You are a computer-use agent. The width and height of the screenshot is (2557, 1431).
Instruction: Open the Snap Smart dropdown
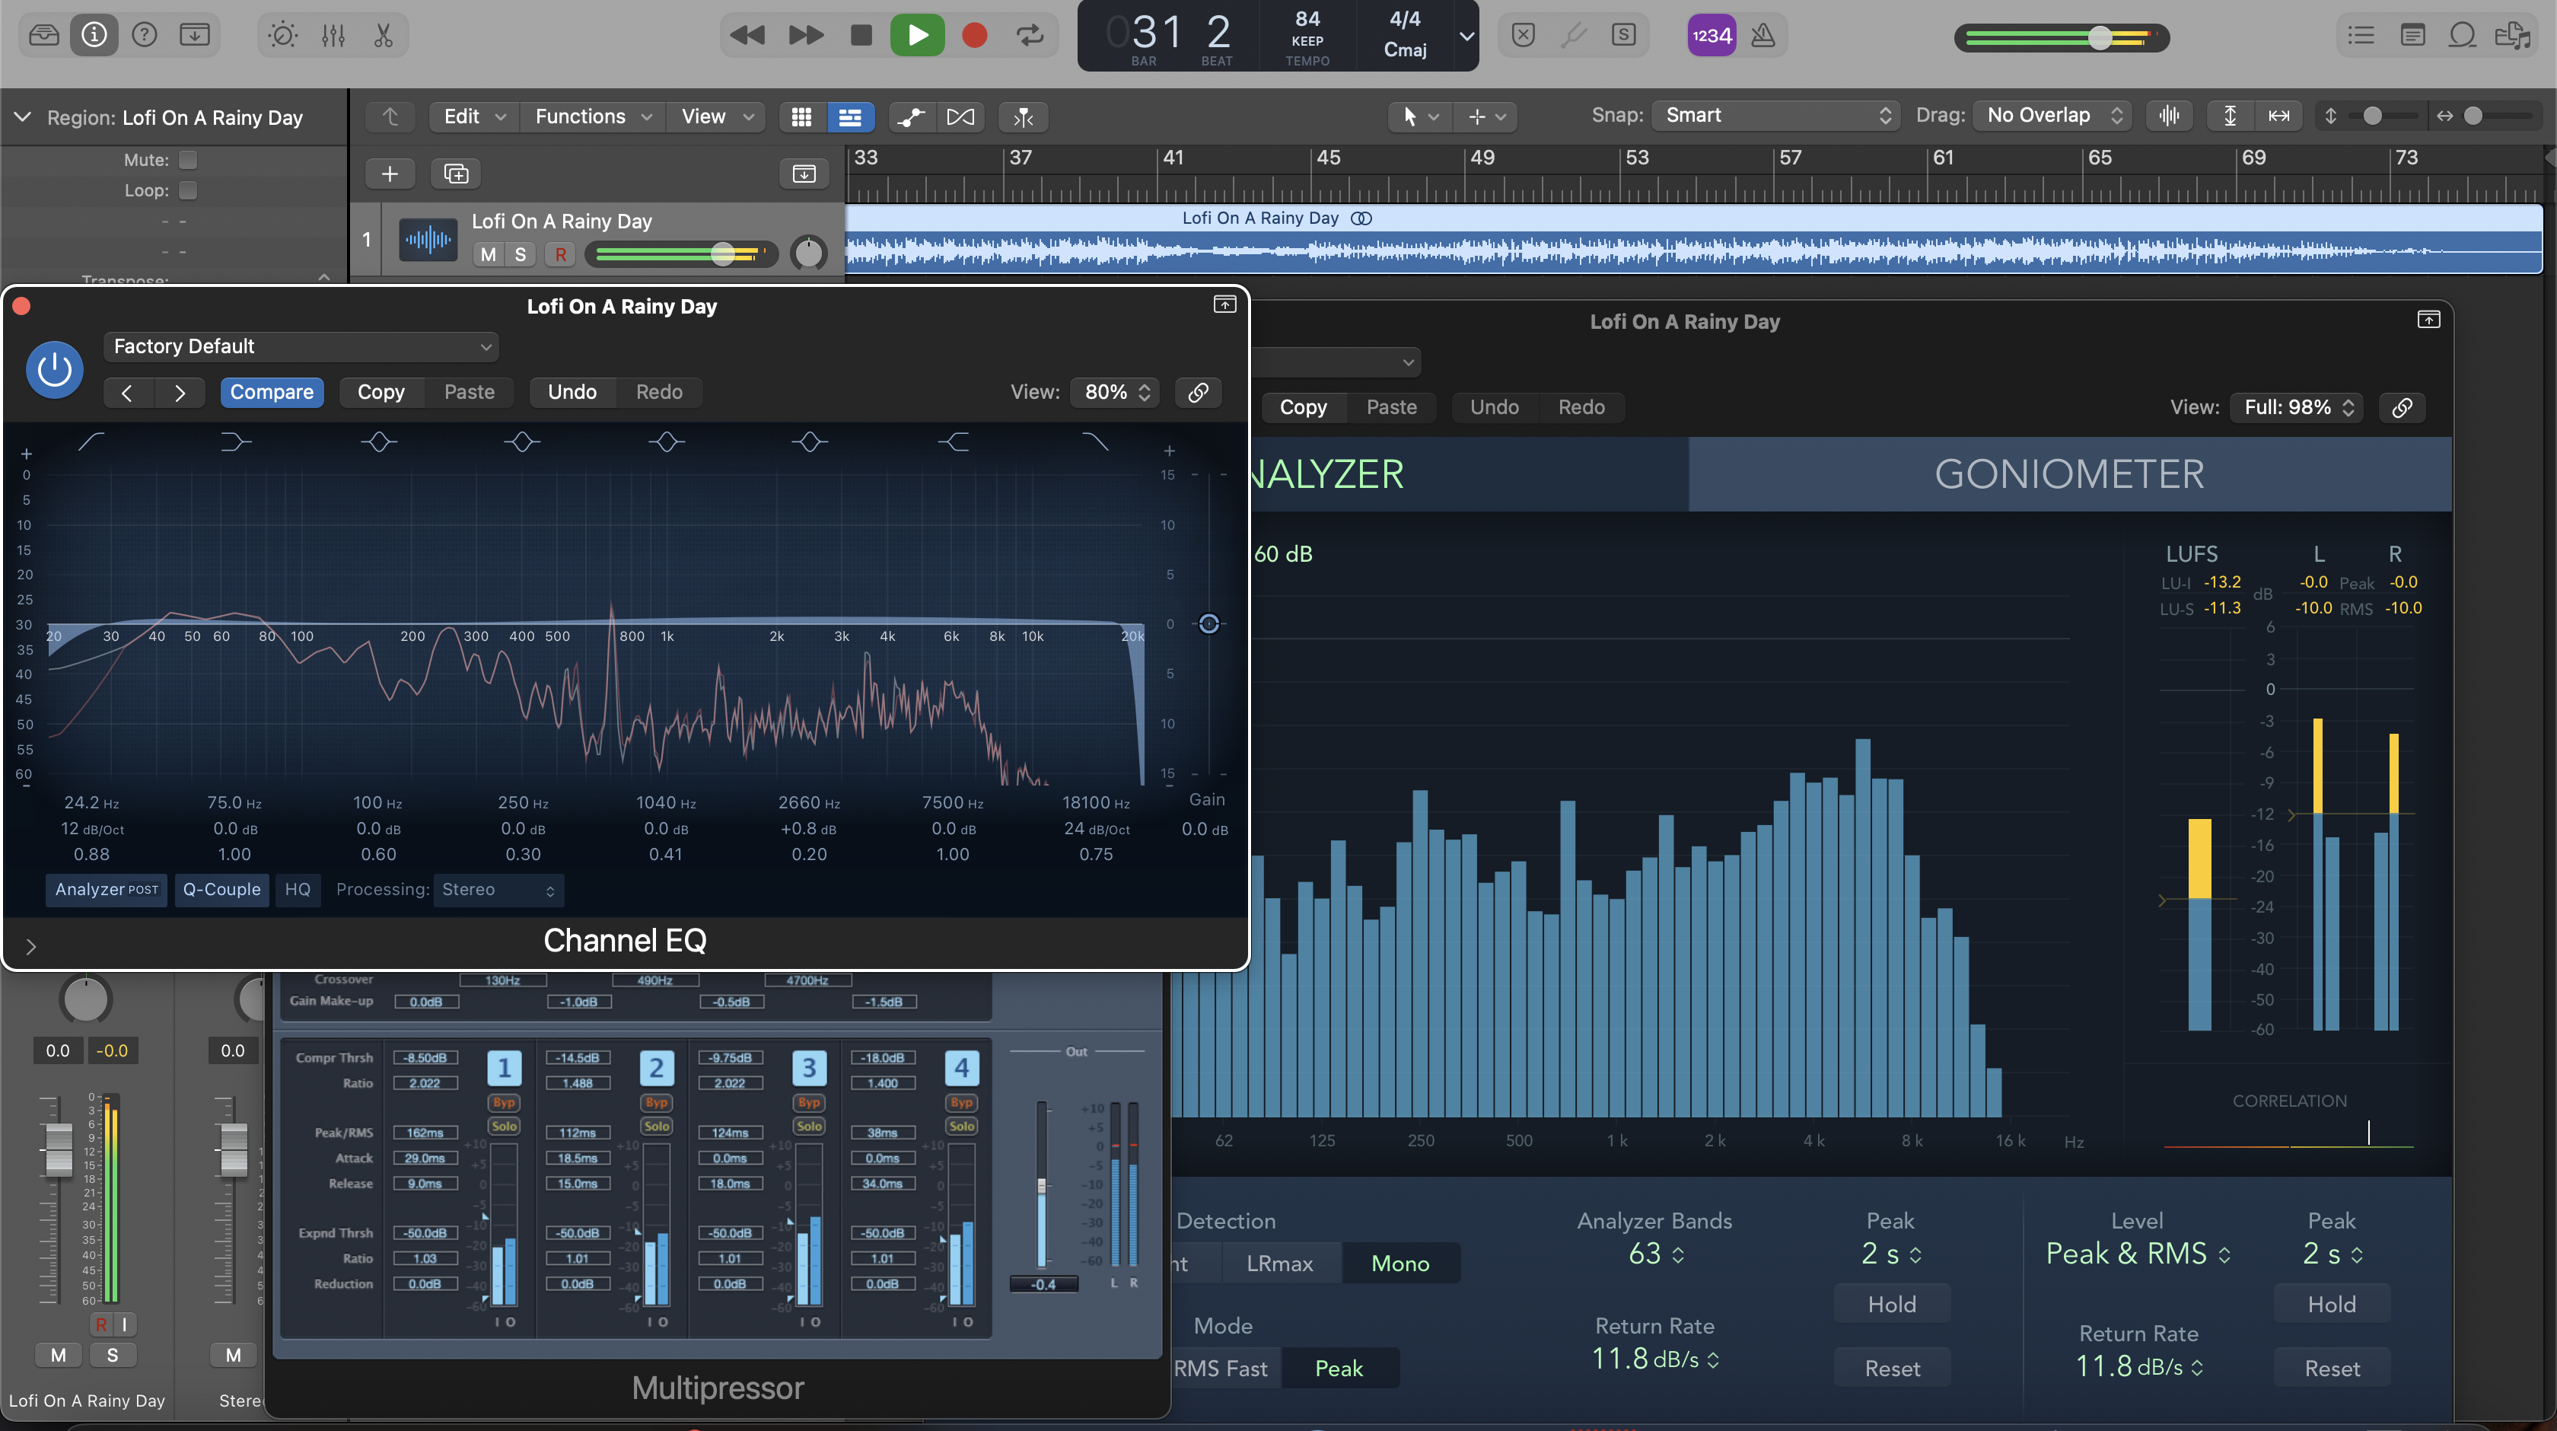click(1775, 116)
